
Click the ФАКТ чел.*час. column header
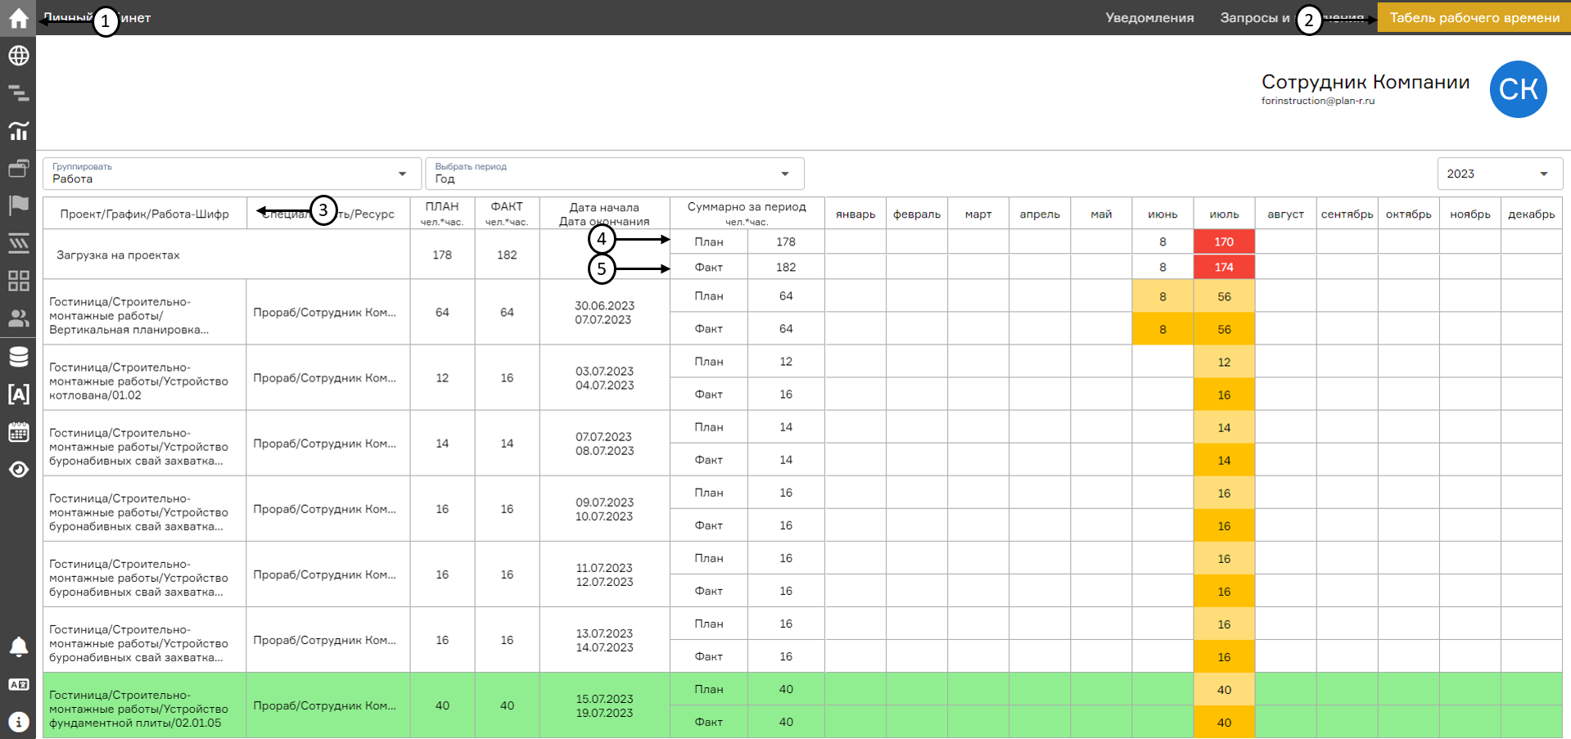507,214
